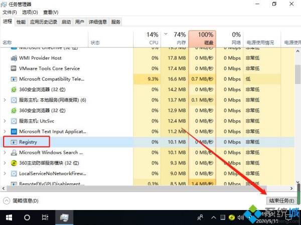Open the 选项(O) menu

click(x=30, y=12)
